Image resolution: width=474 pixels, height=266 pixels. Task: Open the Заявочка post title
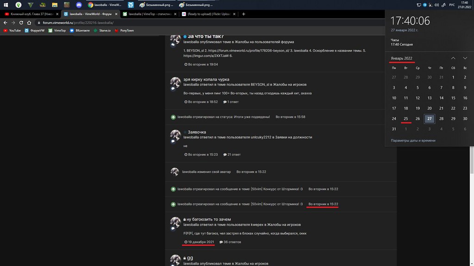pos(197,132)
